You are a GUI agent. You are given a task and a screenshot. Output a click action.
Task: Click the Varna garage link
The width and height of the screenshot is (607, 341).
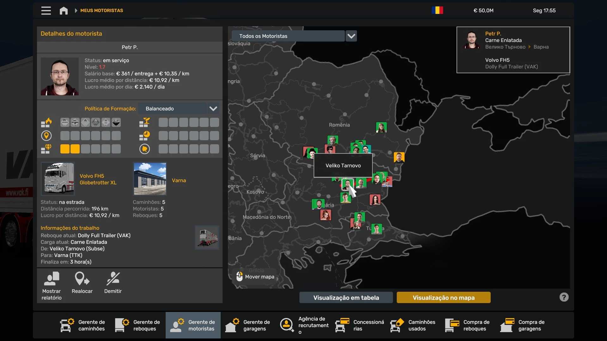click(179, 181)
